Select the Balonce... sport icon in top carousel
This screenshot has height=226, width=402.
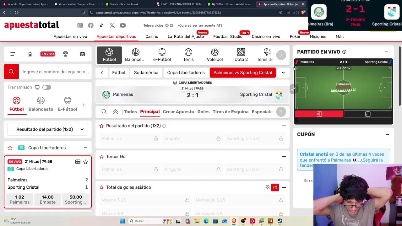(x=136, y=55)
